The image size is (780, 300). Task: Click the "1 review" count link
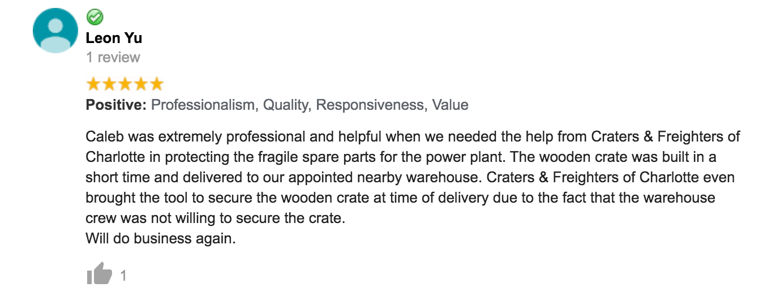tap(113, 57)
